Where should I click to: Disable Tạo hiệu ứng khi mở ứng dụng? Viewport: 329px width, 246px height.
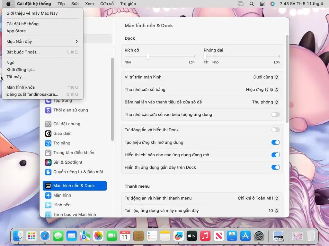coord(275,143)
